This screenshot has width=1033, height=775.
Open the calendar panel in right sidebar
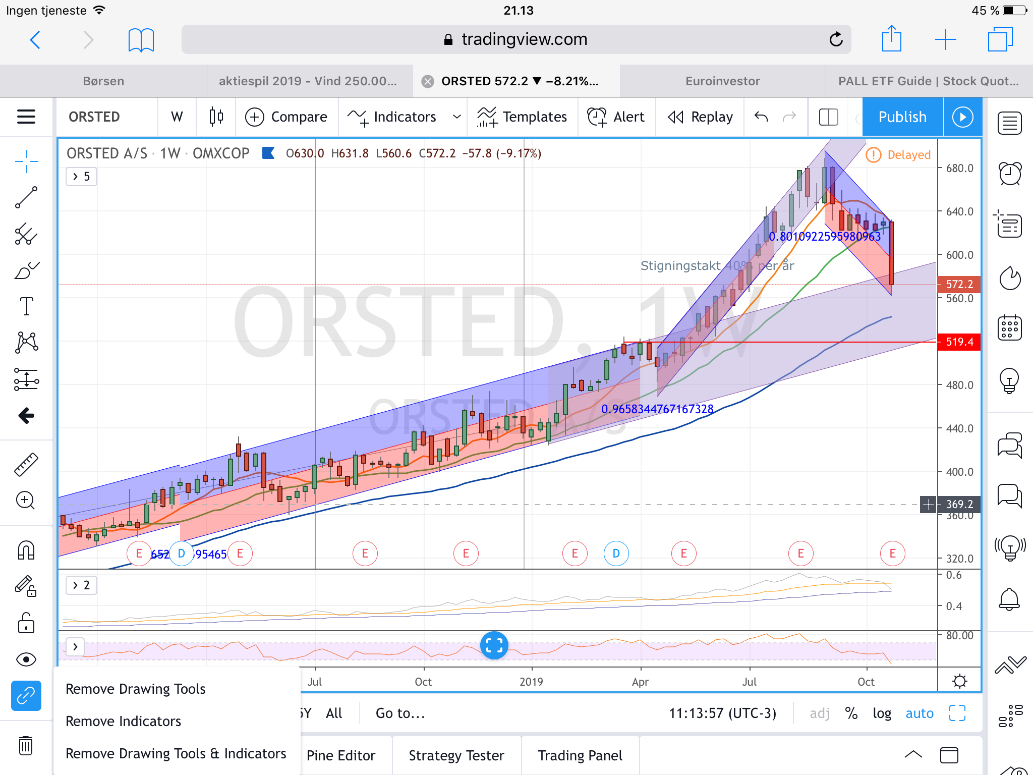[1010, 328]
